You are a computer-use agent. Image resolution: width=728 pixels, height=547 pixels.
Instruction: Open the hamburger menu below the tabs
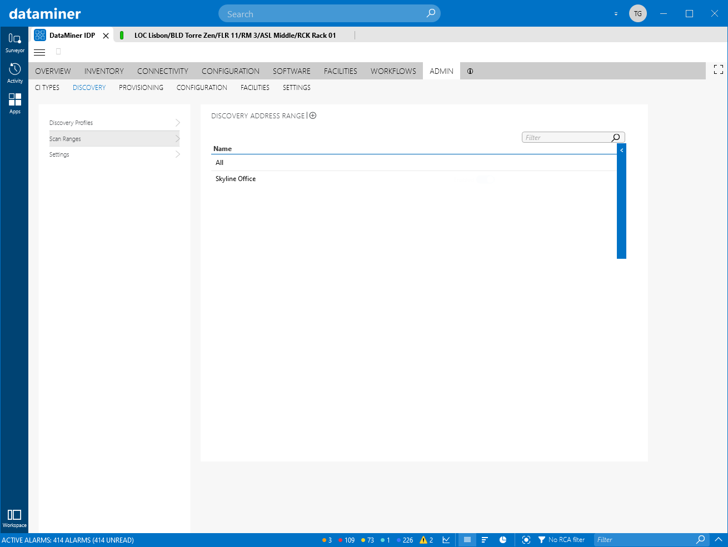pos(39,52)
